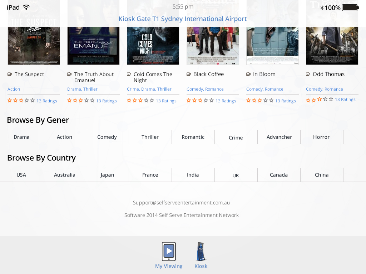Switch to the Drama genre tab

[x=21, y=137]
